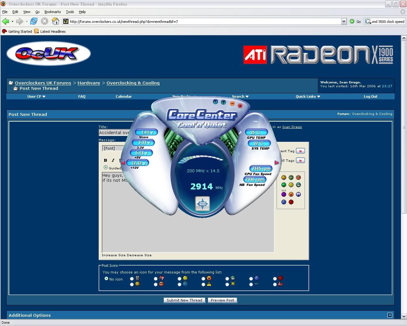Select the thumbs up post icon radio

tap(275, 284)
